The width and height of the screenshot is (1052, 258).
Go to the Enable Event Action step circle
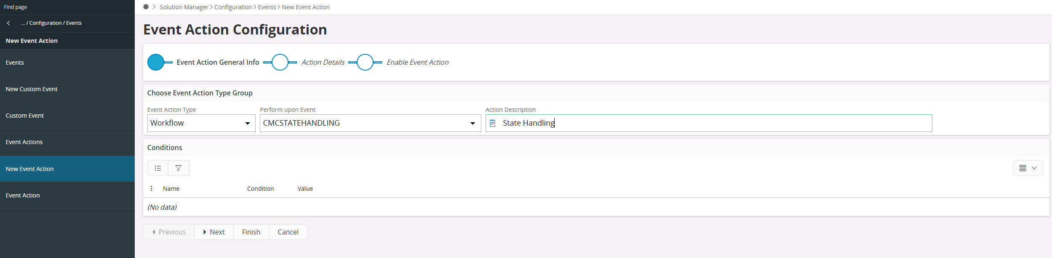coord(365,62)
